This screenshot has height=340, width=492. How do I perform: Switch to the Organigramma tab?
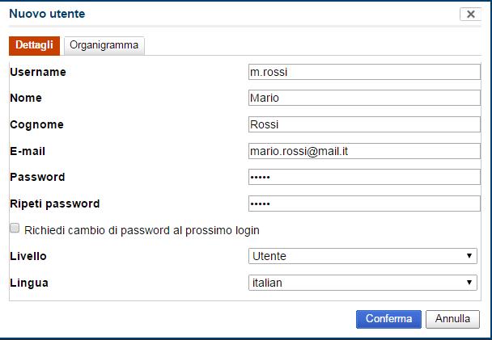click(x=105, y=45)
